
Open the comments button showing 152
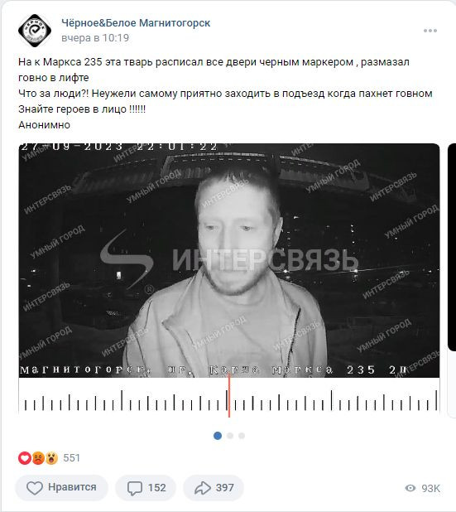point(146,487)
